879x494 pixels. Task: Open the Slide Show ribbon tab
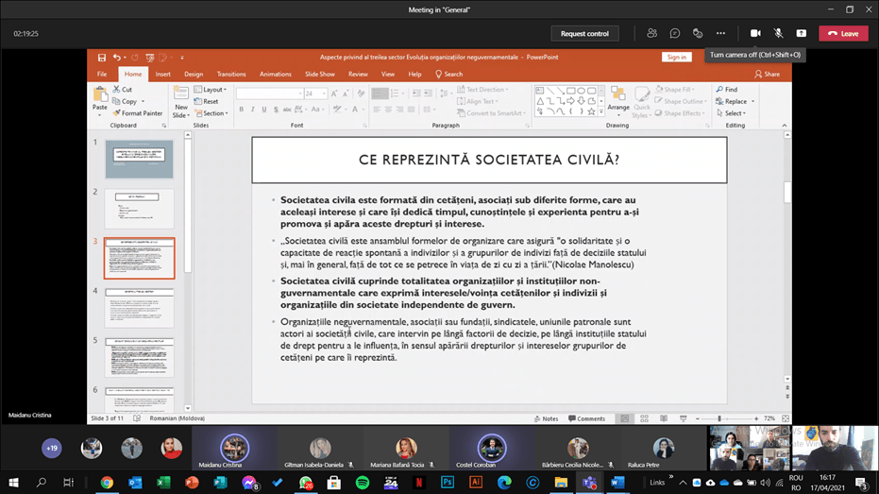[x=319, y=74]
